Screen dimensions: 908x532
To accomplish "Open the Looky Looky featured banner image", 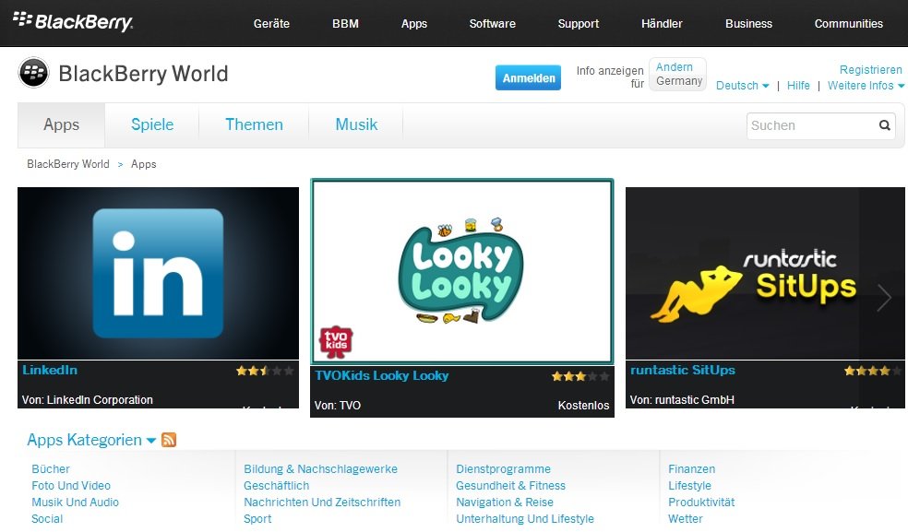I will (x=462, y=271).
